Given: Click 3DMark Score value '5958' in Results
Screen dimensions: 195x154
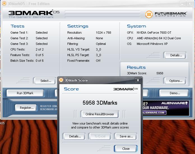Looking at the screenshot, I should click(160, 73).
